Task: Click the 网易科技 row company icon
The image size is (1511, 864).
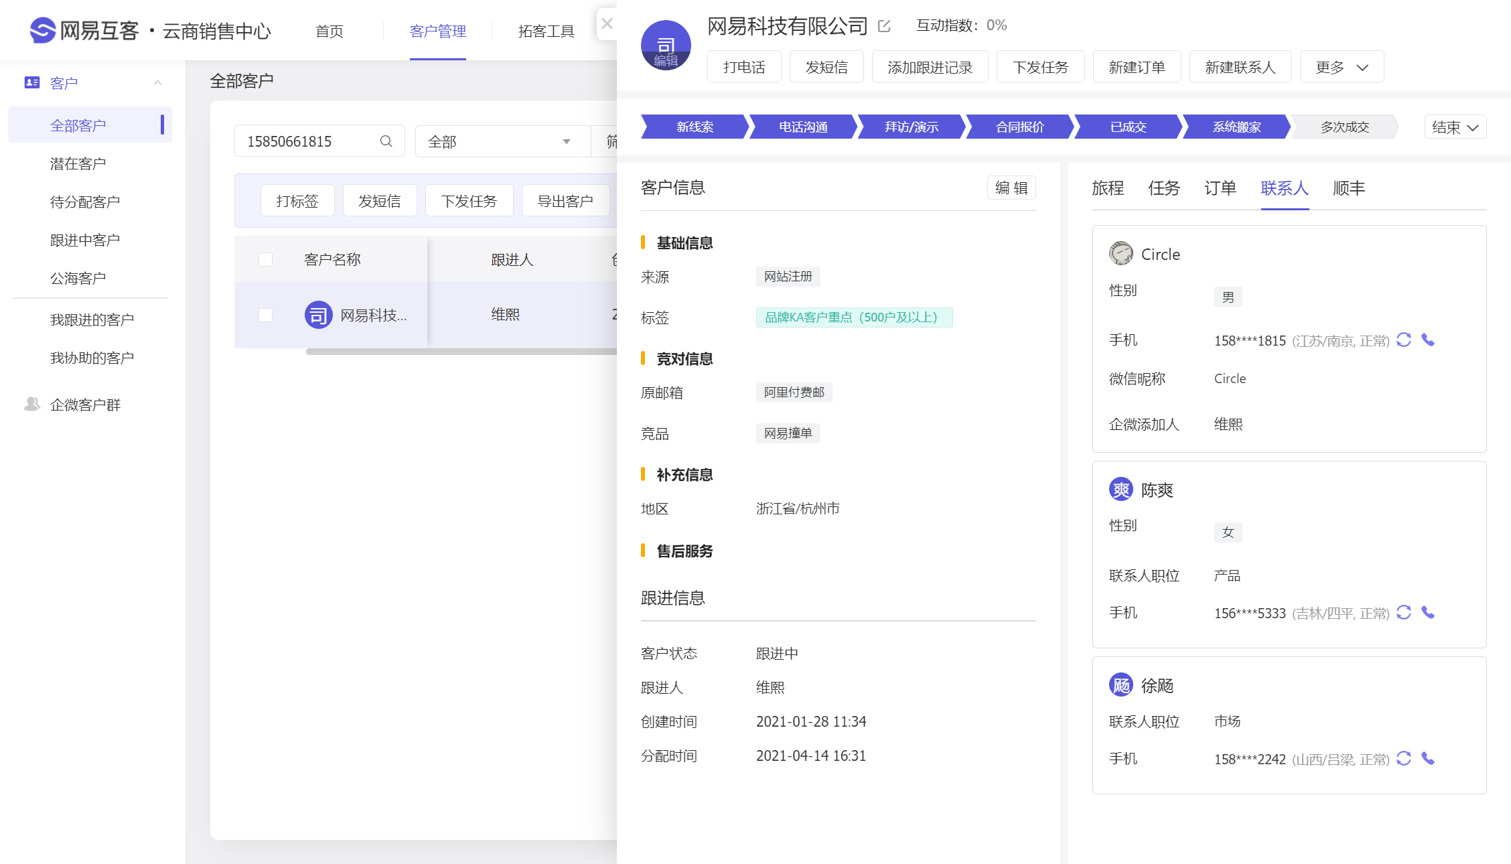Action: [319, 315]
